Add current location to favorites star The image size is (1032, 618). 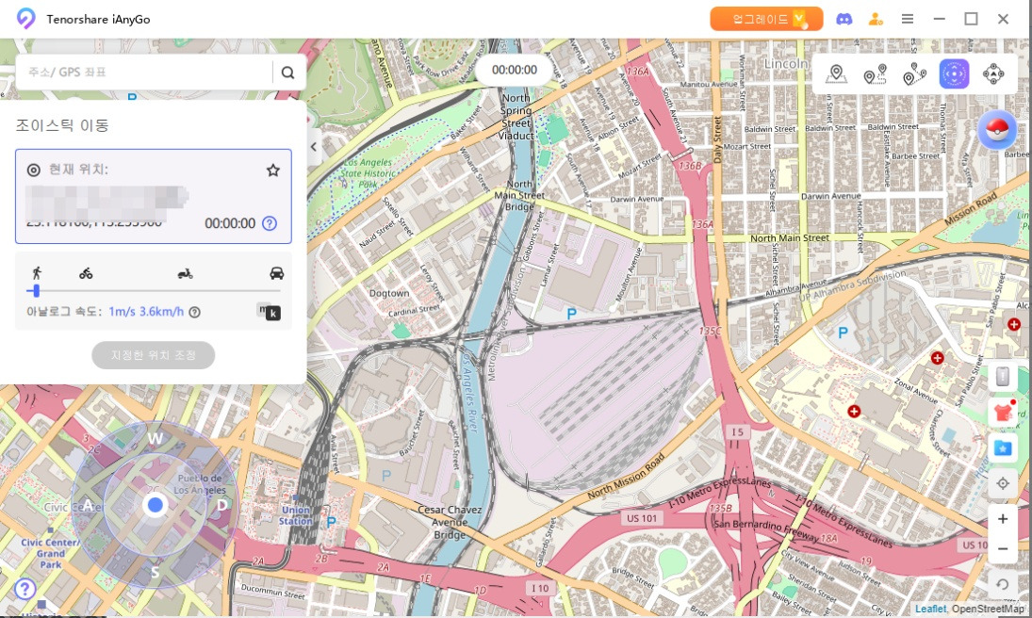[273, 171]
